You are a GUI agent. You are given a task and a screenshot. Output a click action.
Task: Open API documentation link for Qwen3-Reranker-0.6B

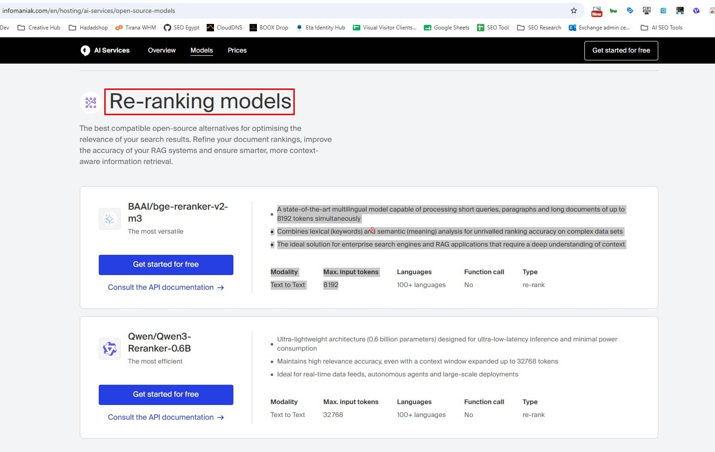click(166, 417)
